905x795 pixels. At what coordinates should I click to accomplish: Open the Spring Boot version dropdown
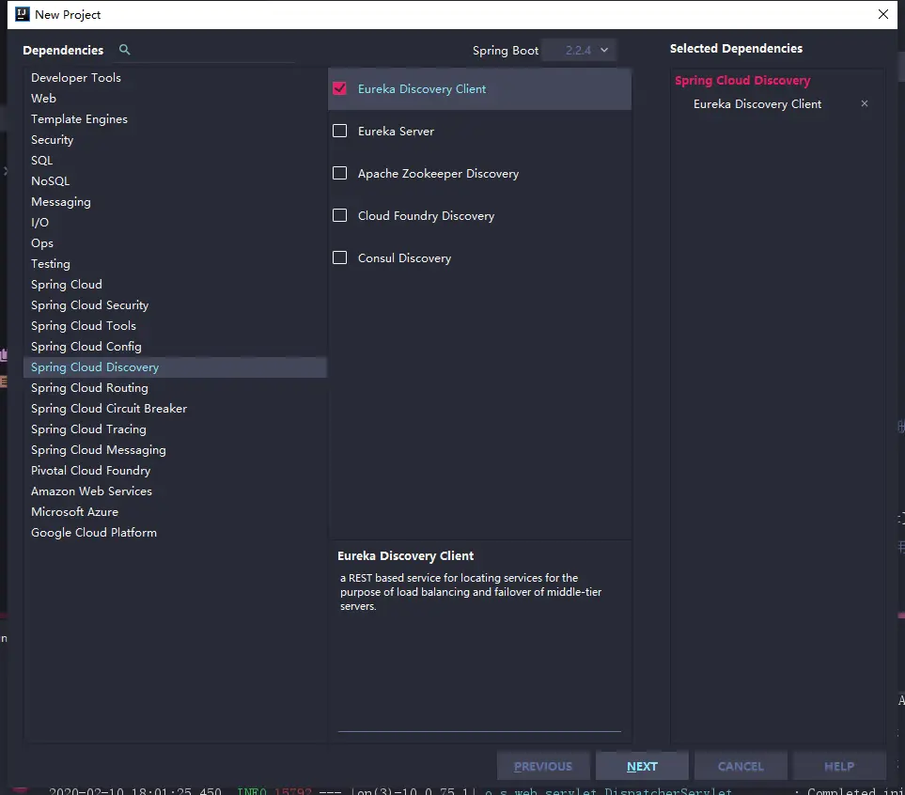pyautogui.click(x=580, y=50)
